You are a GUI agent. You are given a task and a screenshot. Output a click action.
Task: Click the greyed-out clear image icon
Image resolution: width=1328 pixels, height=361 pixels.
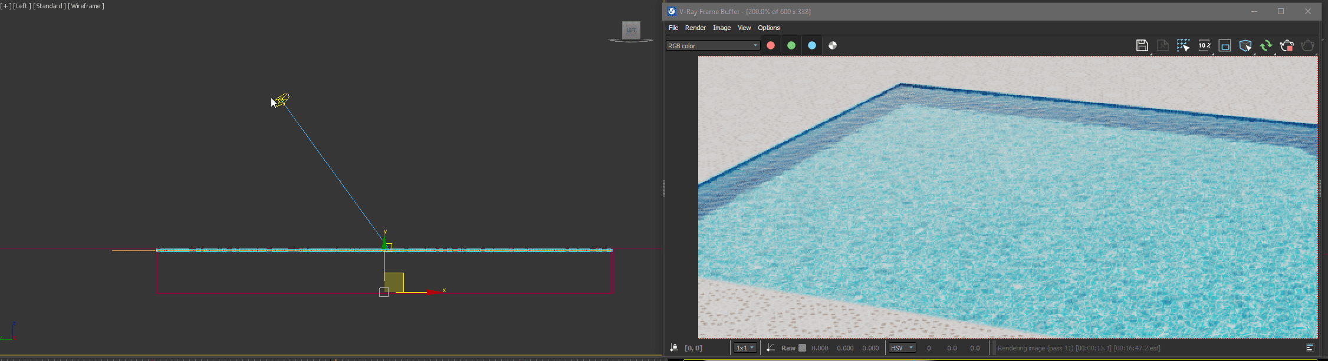(x=1163, y=45)
